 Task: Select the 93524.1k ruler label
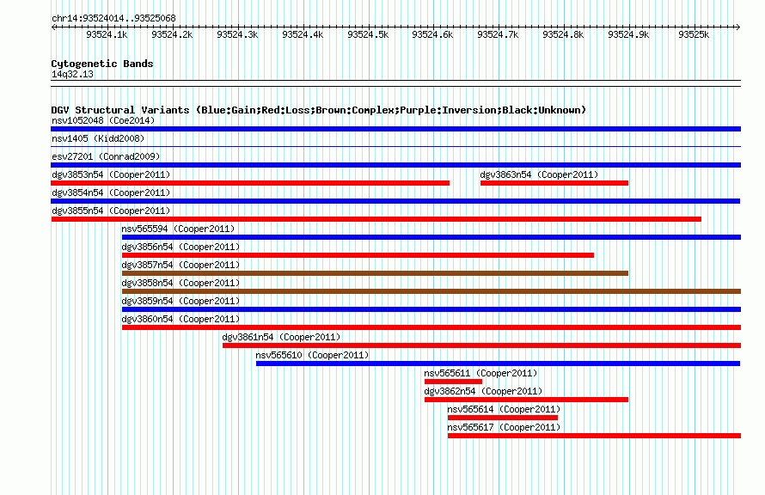(107, 34)
